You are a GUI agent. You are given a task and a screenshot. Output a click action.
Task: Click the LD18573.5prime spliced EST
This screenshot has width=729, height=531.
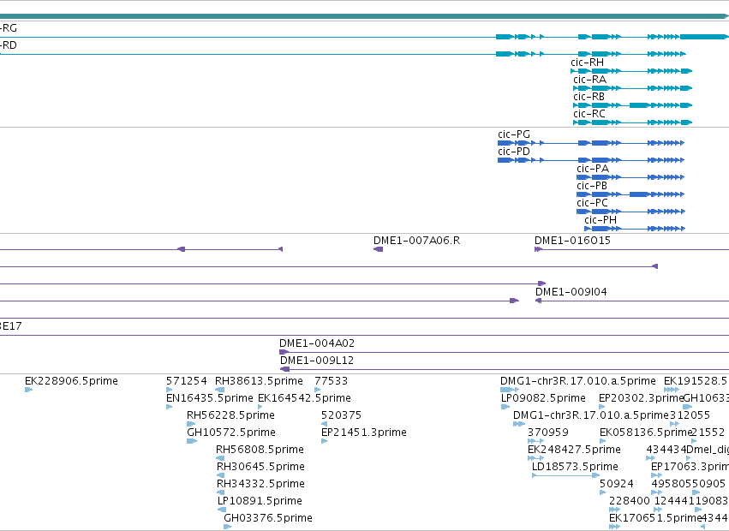tap(566, 475)
